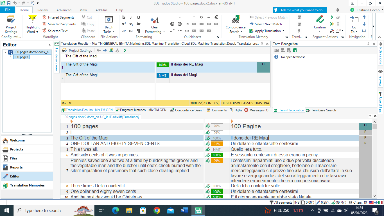Open the Apply Translation dropdown arrow
Viewport: 384px width, 216px height.
point(283,31)
